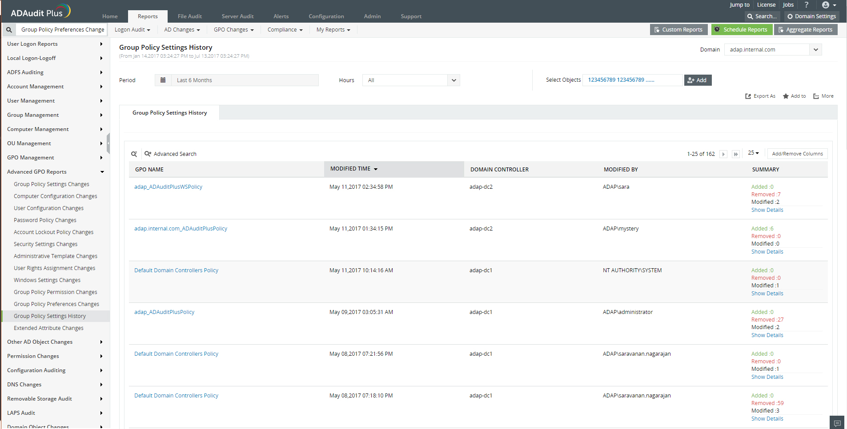Jump to last results page arrow
Viewport: 847px width, 429px height.
point(736,154)
